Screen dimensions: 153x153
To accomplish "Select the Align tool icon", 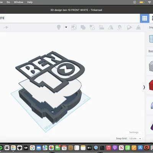I will [x=101, y=27].
